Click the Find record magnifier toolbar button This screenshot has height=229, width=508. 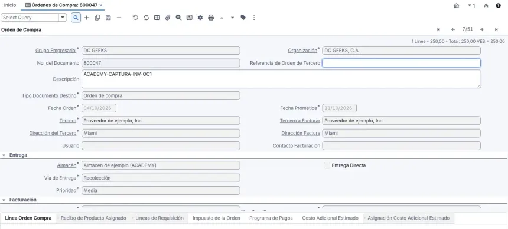[76, 18]
